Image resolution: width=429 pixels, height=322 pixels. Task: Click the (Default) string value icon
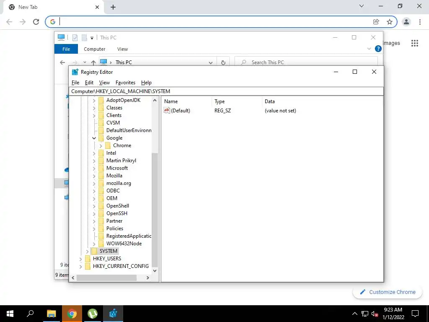[x=167, y=110]
